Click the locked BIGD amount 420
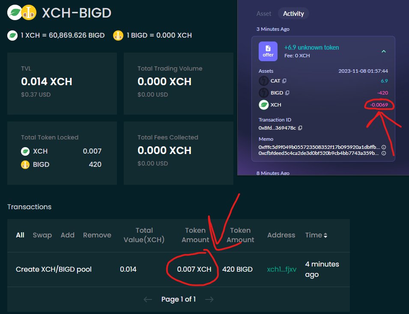 click(95, 164)
